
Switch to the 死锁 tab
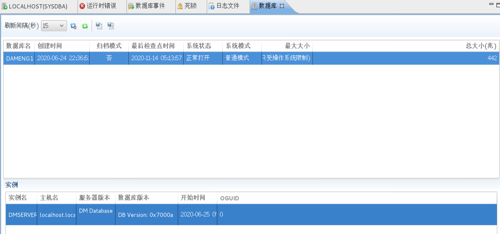click(191, 6)
